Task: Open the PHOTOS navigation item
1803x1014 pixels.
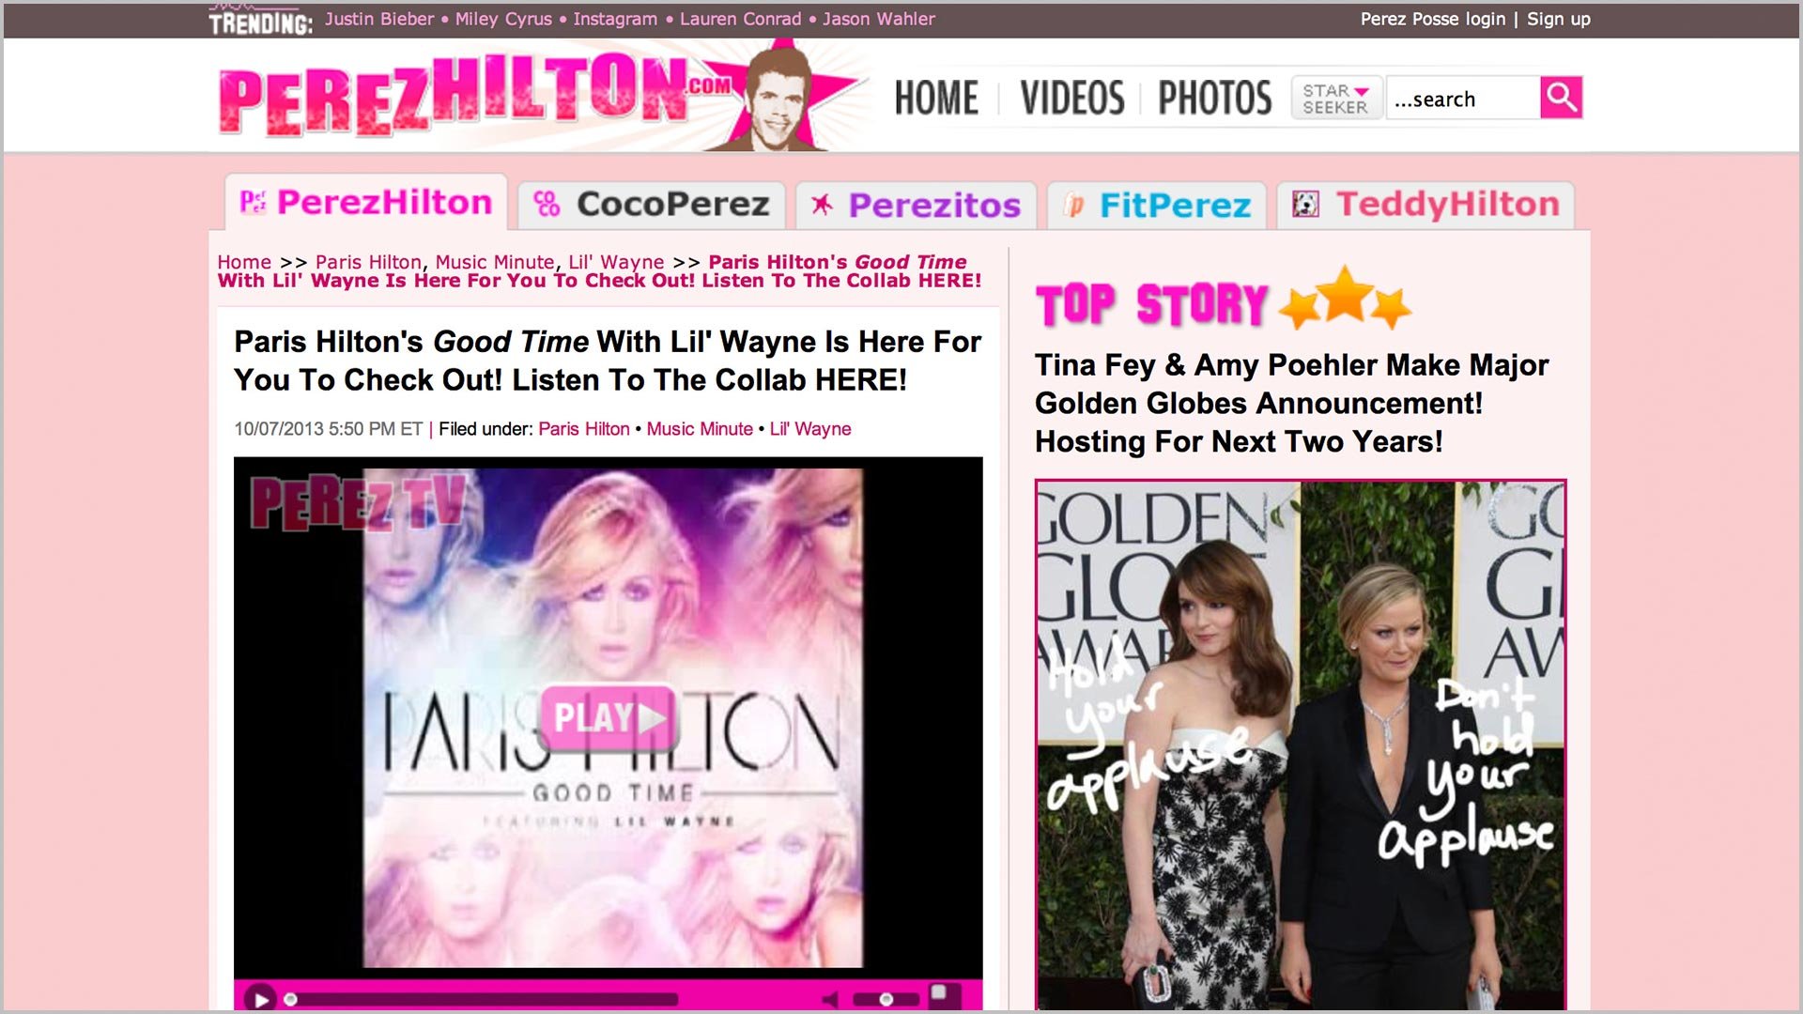Action: point(1215,98)
